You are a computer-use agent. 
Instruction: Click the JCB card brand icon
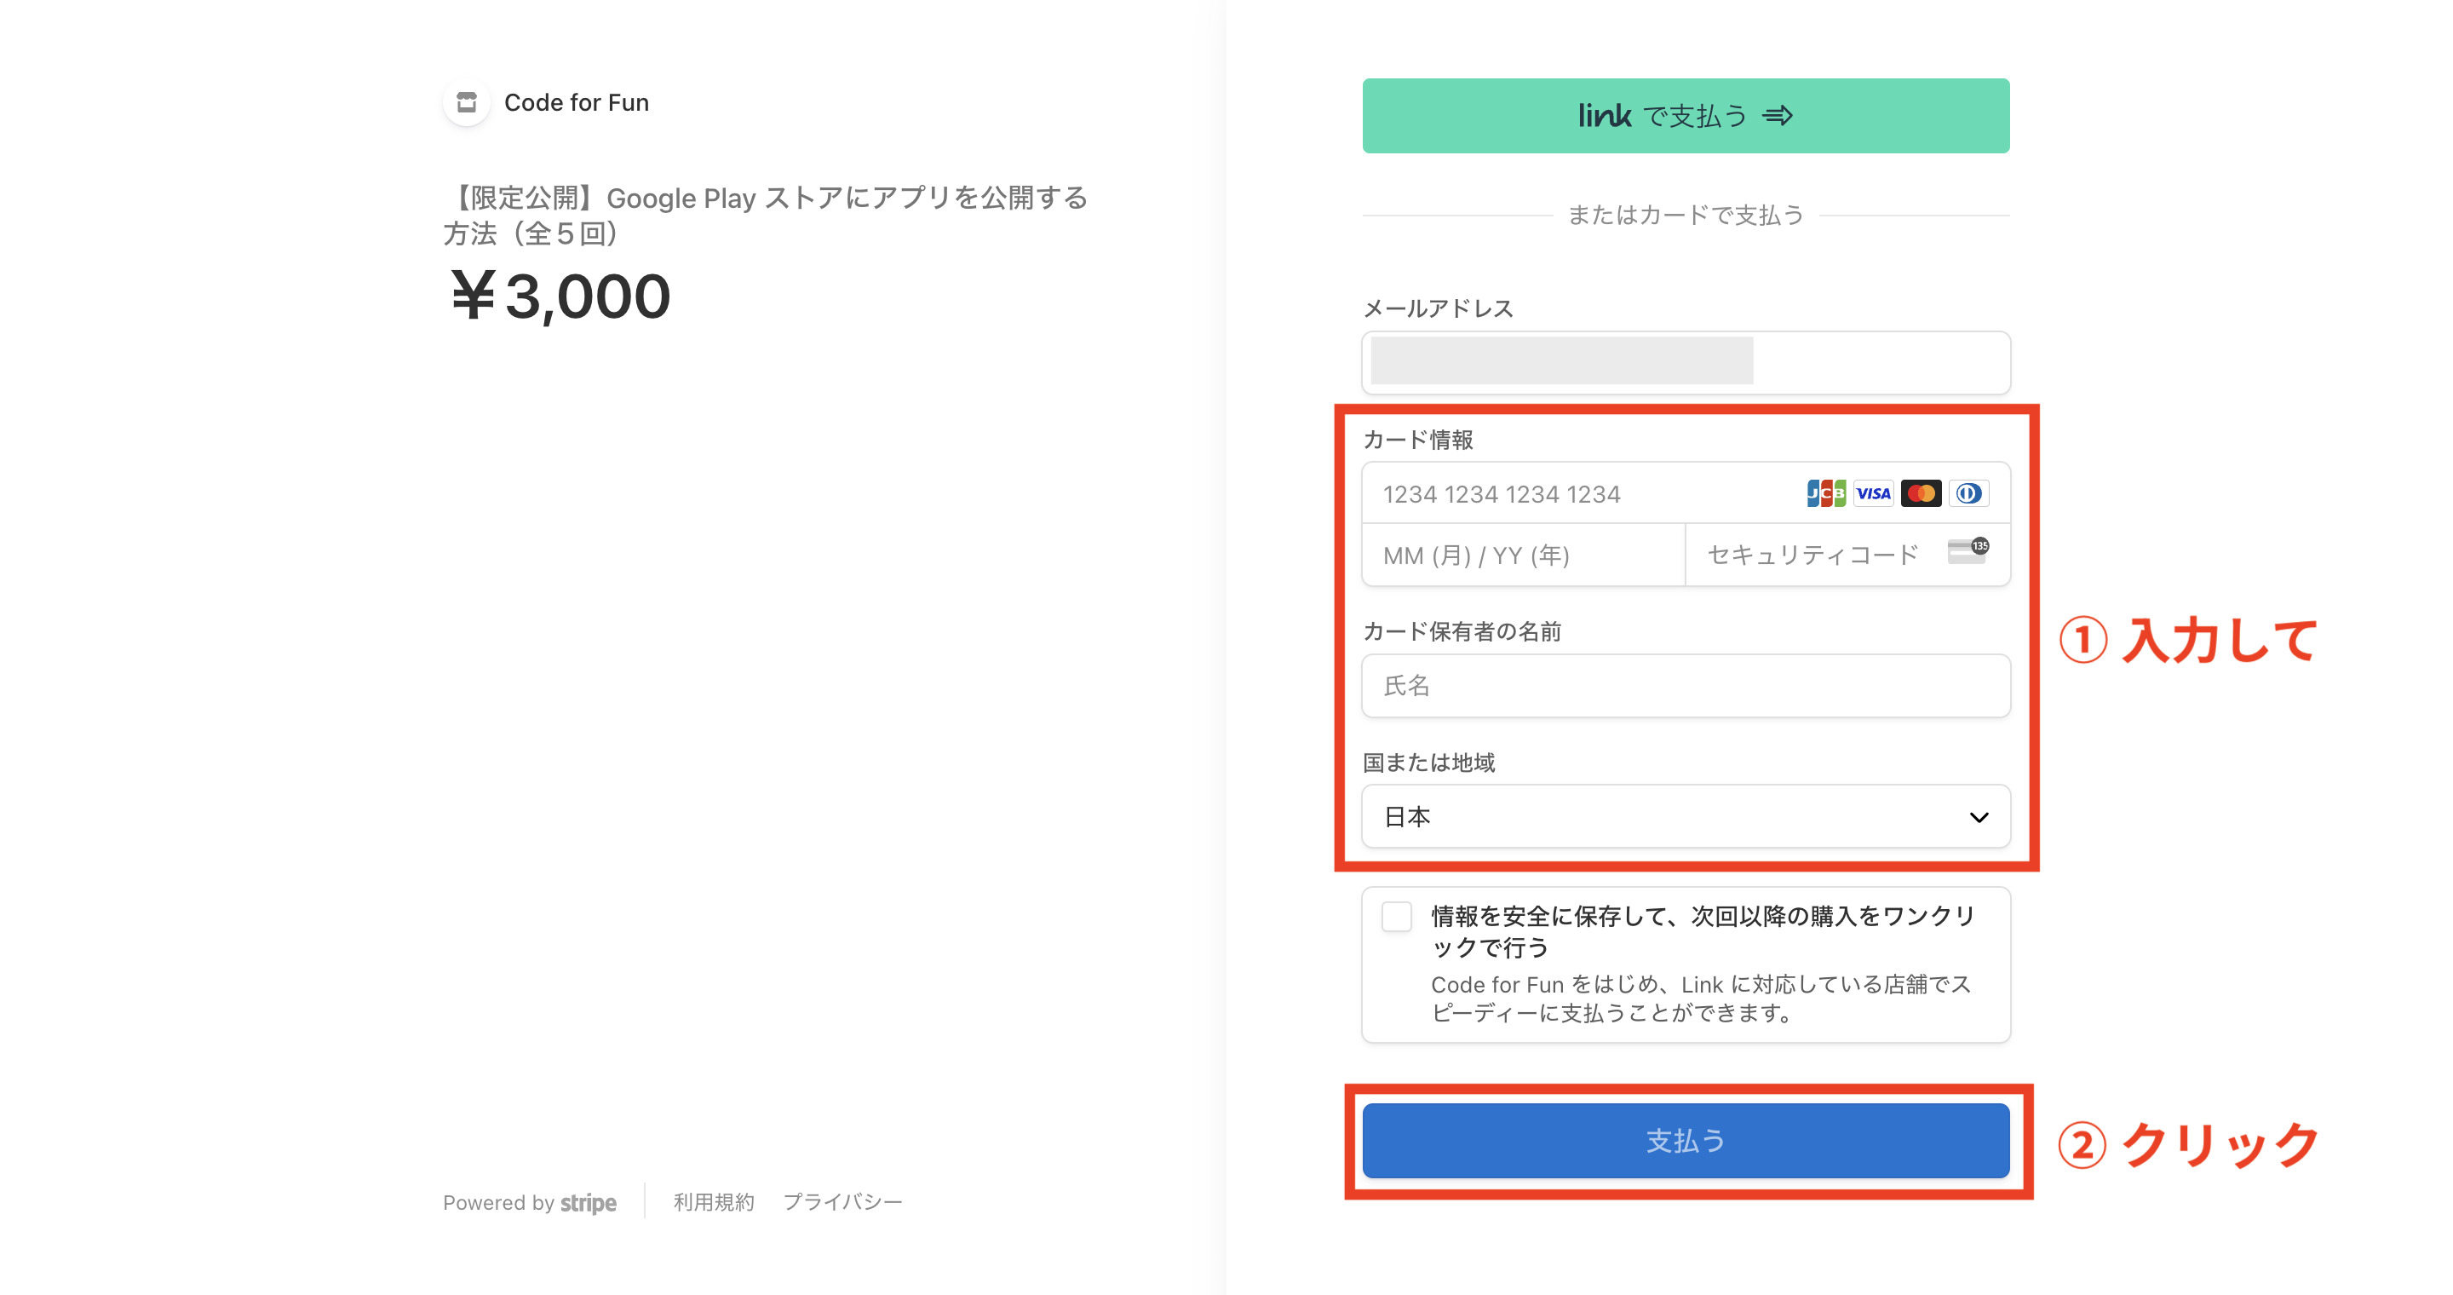(1825, 493)
